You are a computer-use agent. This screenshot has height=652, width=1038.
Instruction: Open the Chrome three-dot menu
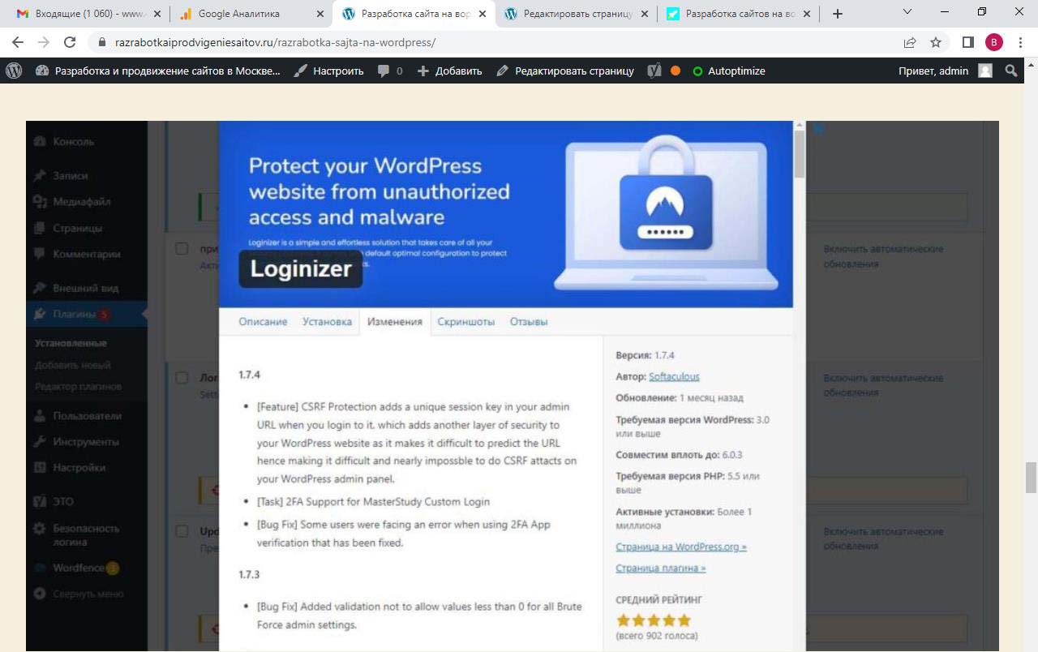coord(1021,42)
